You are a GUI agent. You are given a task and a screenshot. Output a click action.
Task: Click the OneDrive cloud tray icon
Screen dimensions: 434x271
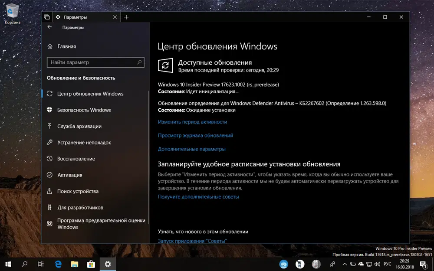point(361,264)
